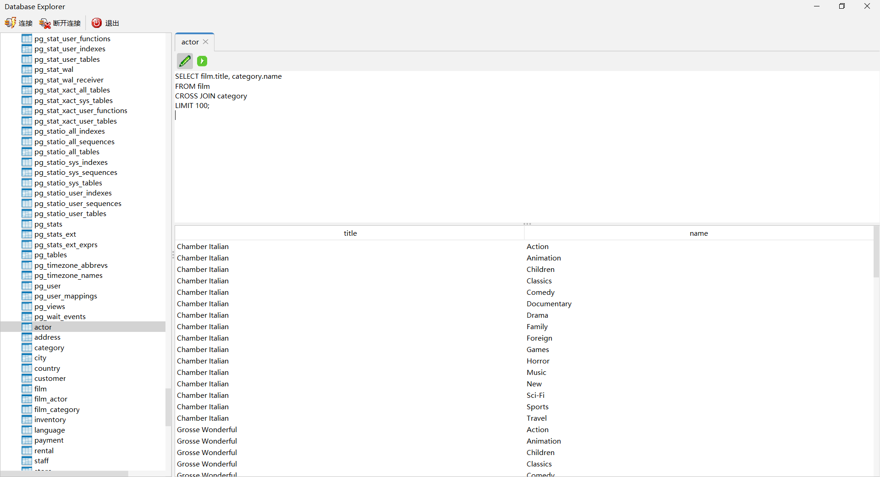This screenshot has width=880, height=477.
Task: Click the green run query icon
Action: coord(202,61)
